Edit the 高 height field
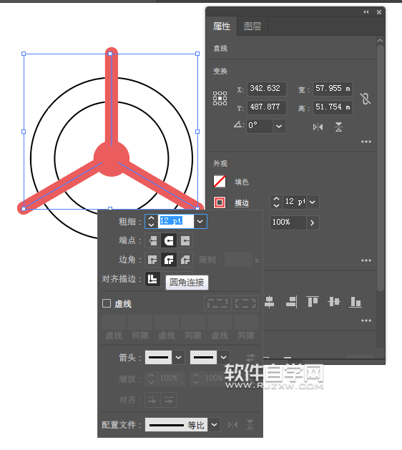This screenshot has height=450, width=402. click(x=333, y=107)
